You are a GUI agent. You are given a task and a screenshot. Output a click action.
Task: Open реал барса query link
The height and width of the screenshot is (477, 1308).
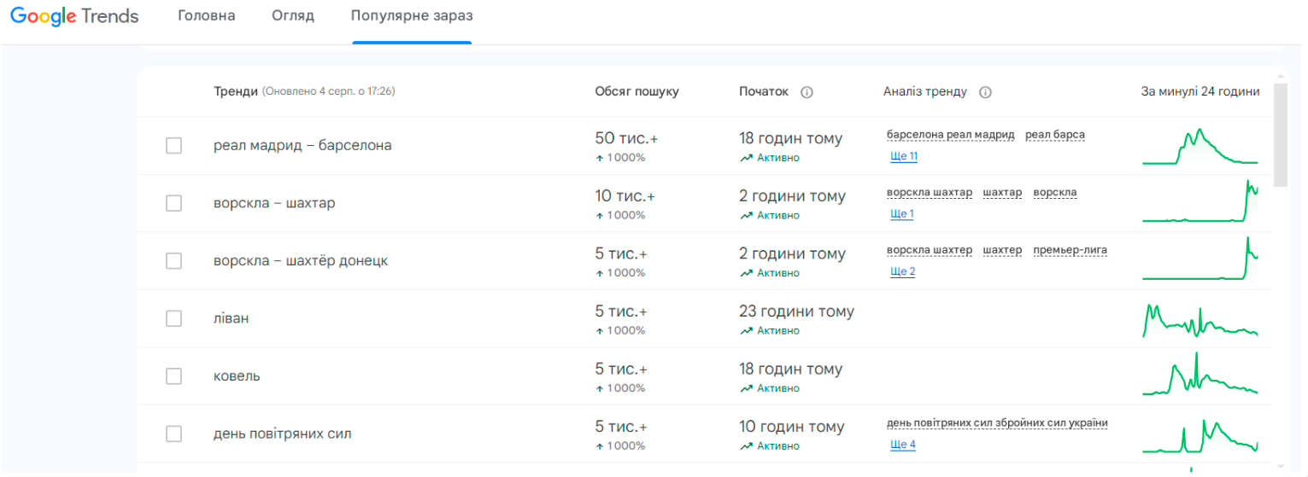tap(1055, 135)
